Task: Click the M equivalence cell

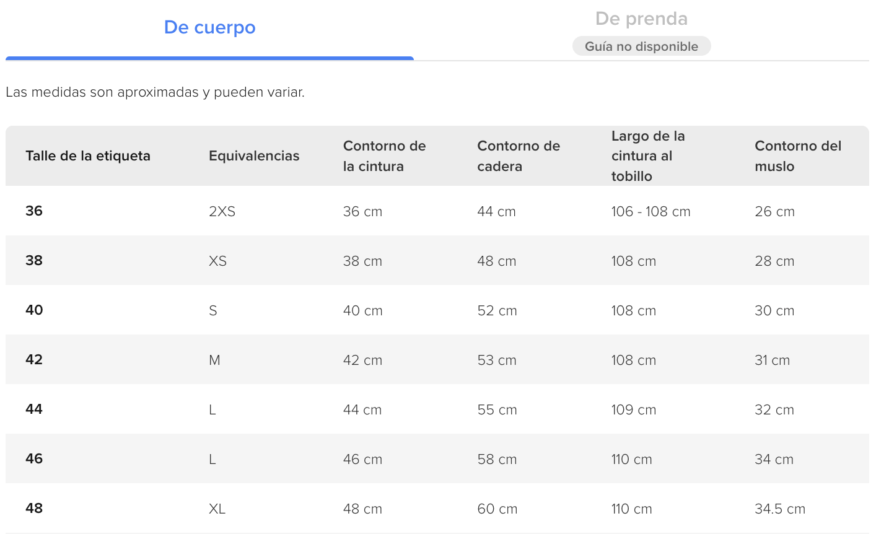Action: pos(214,361)
